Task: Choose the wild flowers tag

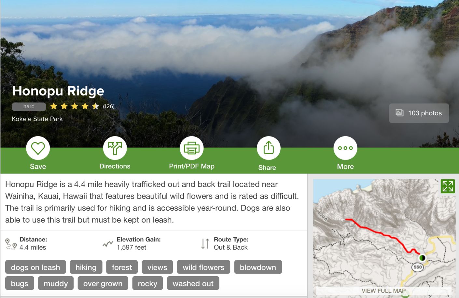Action: pos(203,267)
